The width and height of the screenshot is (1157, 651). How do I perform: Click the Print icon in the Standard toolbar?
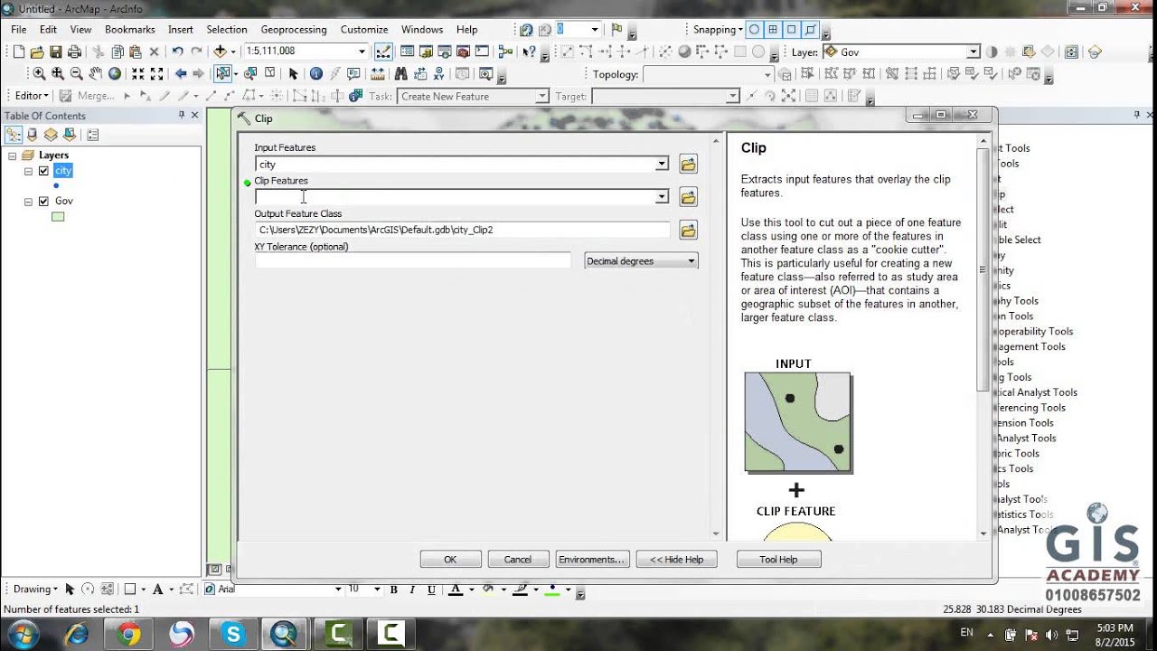point(74,52)
